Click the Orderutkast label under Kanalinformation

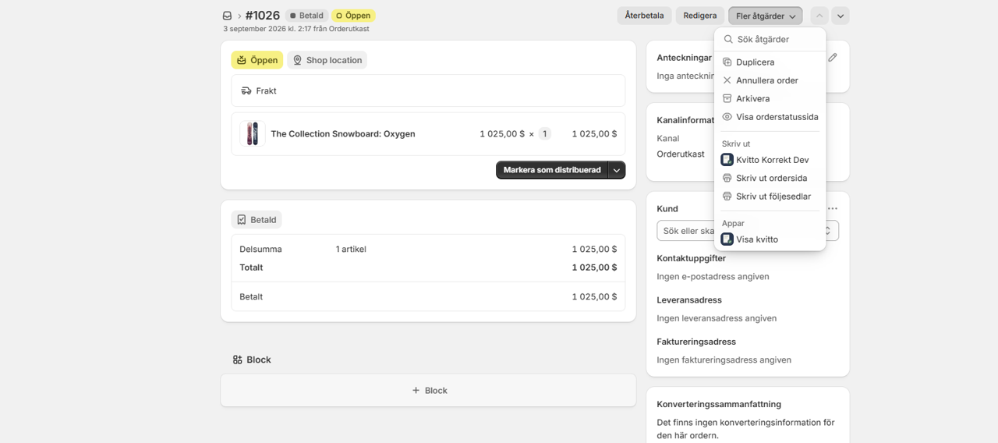click(x=681, y=154)
